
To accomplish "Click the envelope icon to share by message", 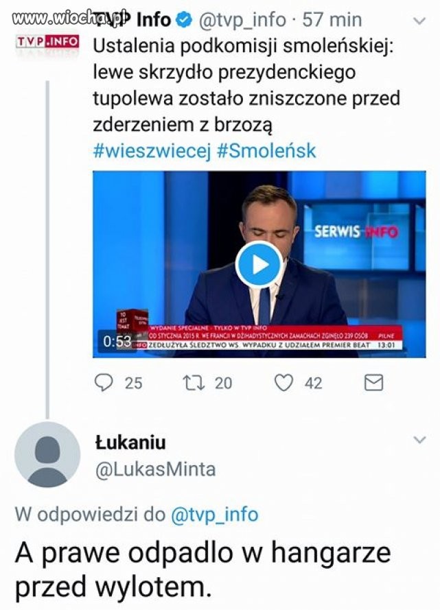I will 373,382.
